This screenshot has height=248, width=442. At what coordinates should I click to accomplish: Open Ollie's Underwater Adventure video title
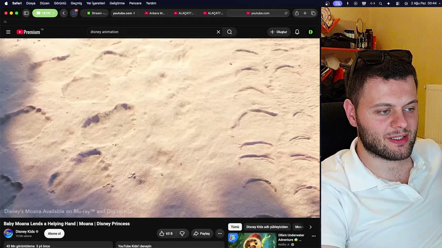pyautogui.click(x=291, y=237)
